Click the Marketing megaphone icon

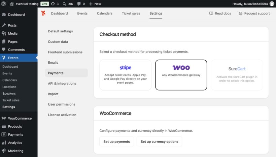pos(4,151)
